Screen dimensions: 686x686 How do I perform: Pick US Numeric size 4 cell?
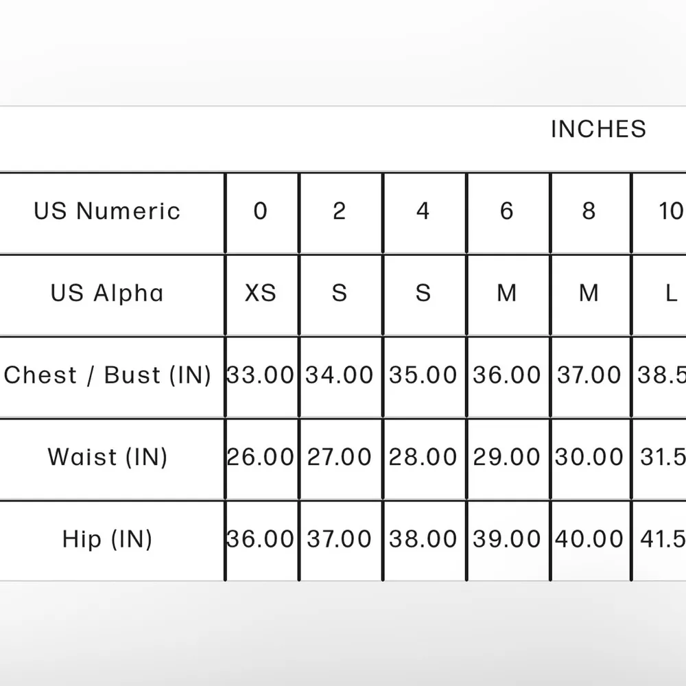[423, 211]
